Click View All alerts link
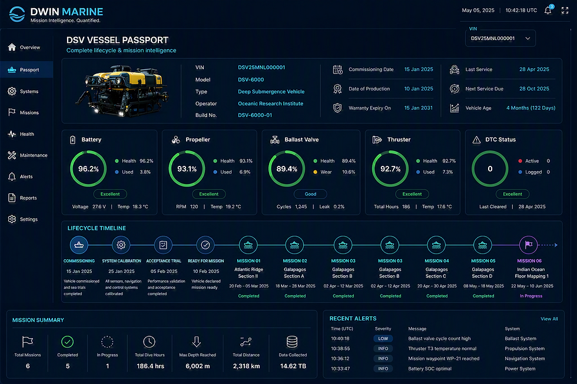This screenshot has width=577, height=384. [549, 319]
